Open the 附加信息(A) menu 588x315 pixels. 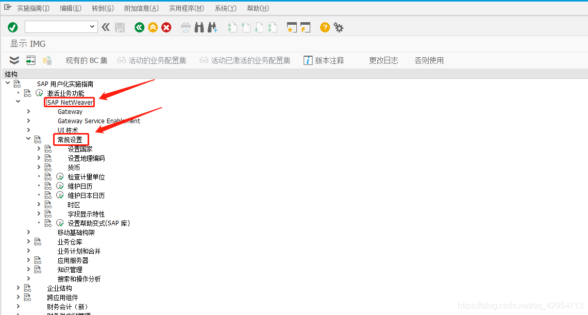141,8
